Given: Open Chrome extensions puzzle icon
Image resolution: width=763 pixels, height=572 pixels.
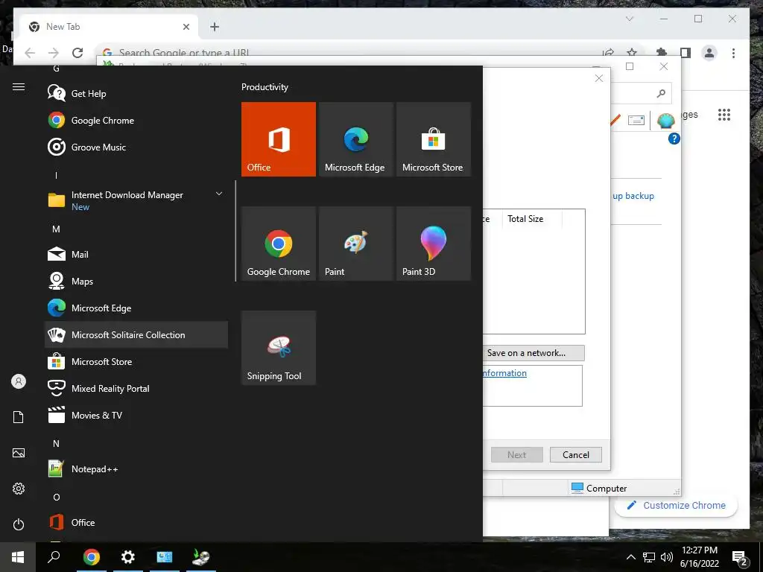Looking at the screenshot, I should 662,53.
